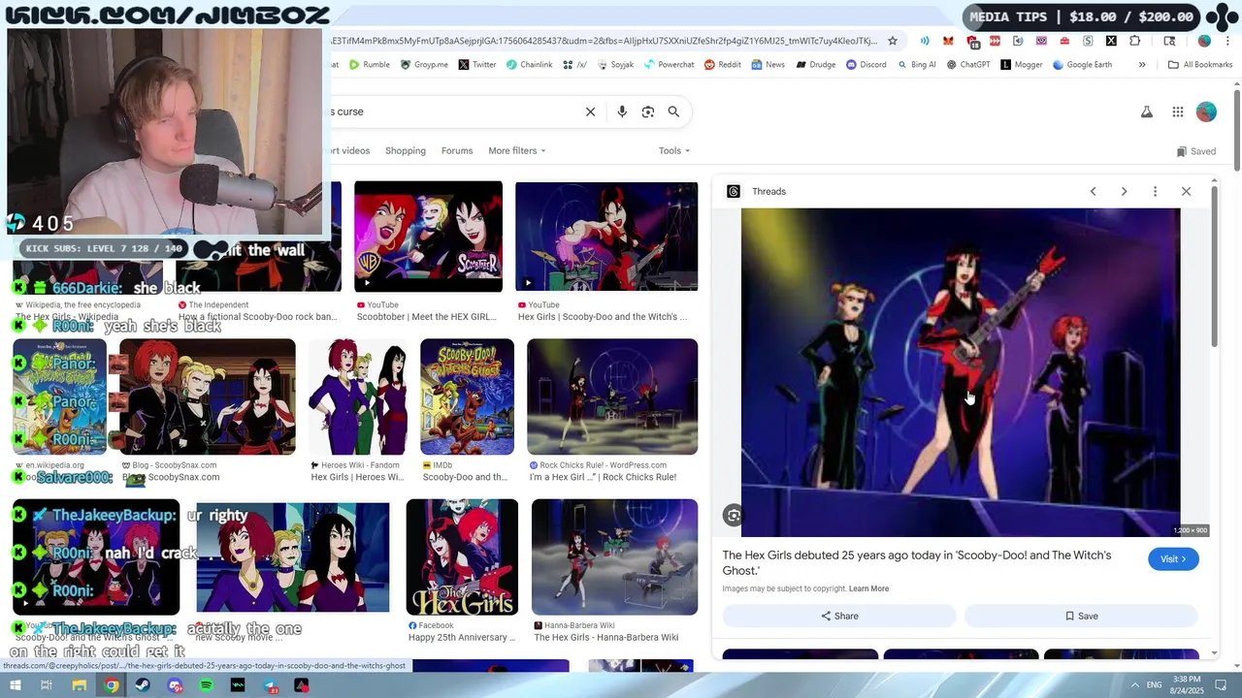Open the preview panel three-dot menu
Viewport: 1242px width, 698px height.
(x=1155, y=191)
